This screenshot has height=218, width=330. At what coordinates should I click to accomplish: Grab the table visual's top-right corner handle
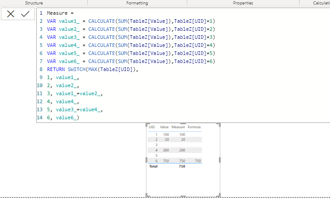point(219,125)
